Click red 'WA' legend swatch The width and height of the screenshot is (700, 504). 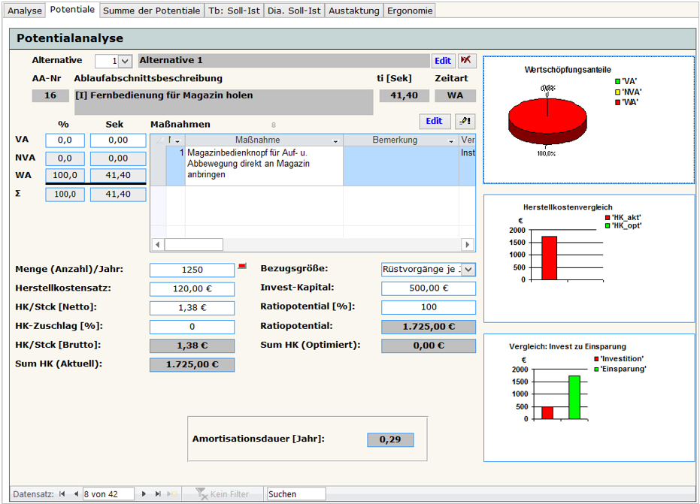click(618, 102)
